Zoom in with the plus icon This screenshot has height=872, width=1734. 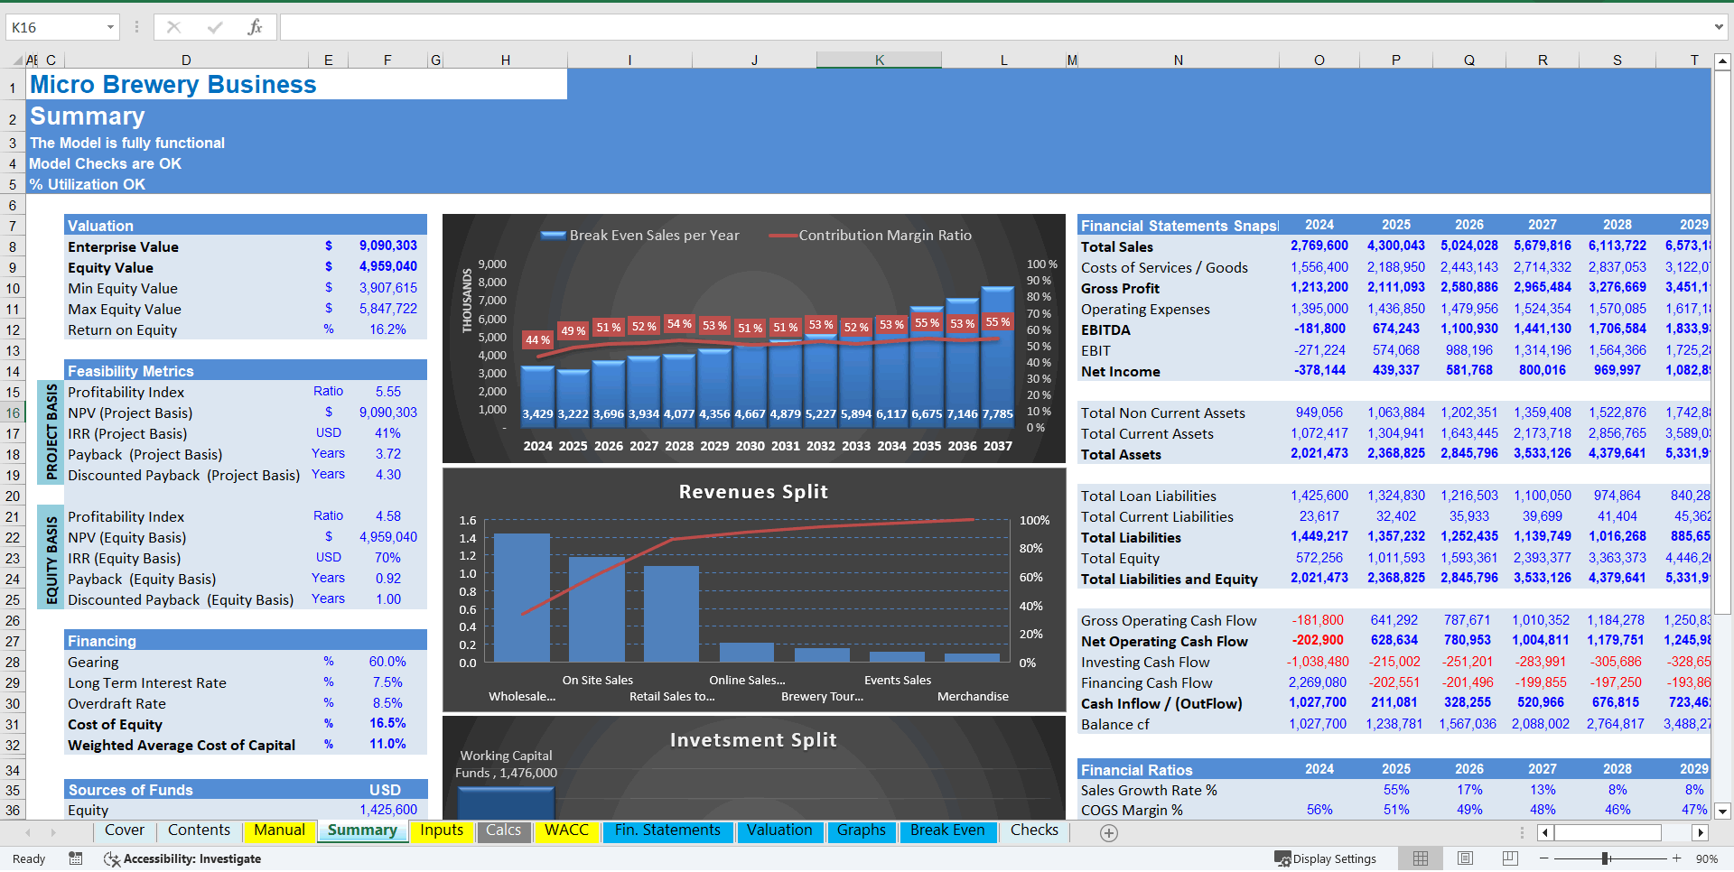click(x=1677, y=858)
